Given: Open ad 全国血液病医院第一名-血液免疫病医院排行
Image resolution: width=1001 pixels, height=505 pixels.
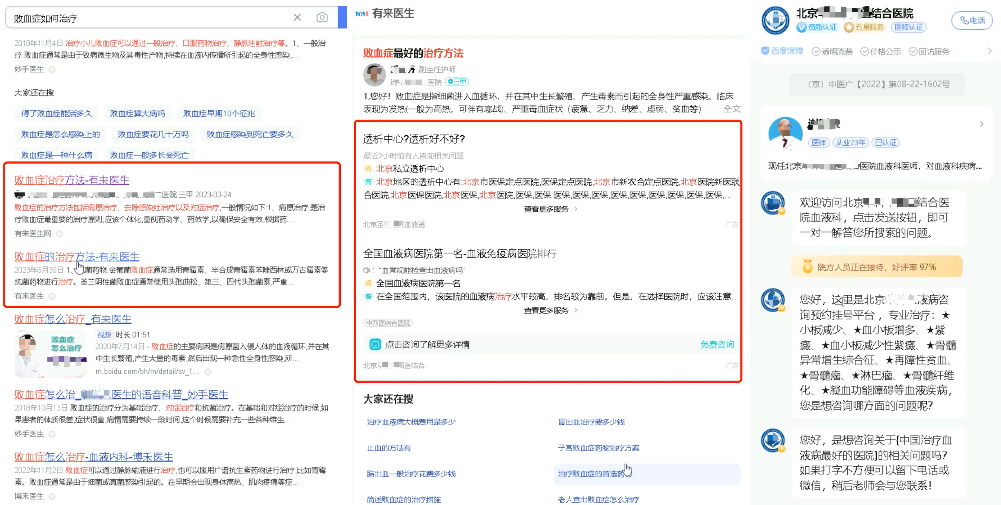Looking at the screenshot, I should (460, 254).
